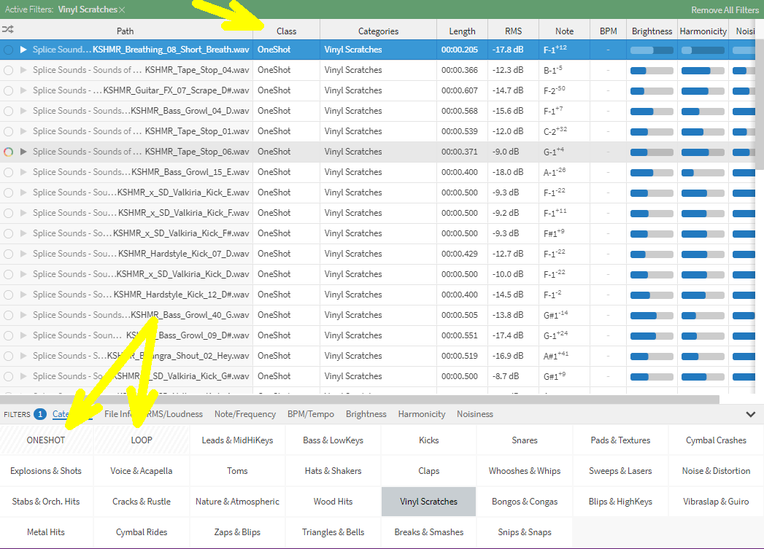This screenshot has width=764, height=549.
Task: Collapse the filters panel with the chevron
Action: [750, 415]
